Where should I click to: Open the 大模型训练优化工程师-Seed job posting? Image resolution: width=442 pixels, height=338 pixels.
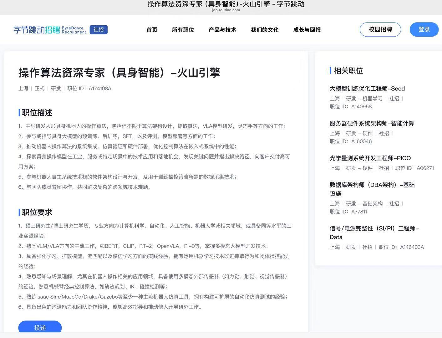[x=367, y=89]
